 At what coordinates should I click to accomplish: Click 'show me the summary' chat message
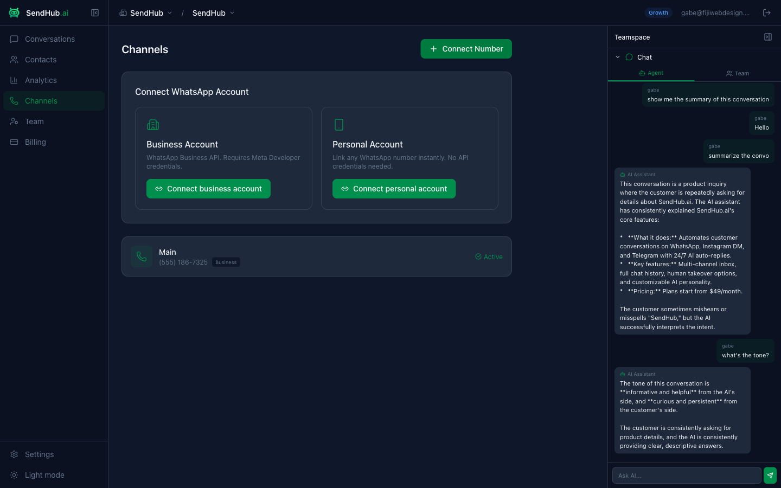(x=708, y=95)
